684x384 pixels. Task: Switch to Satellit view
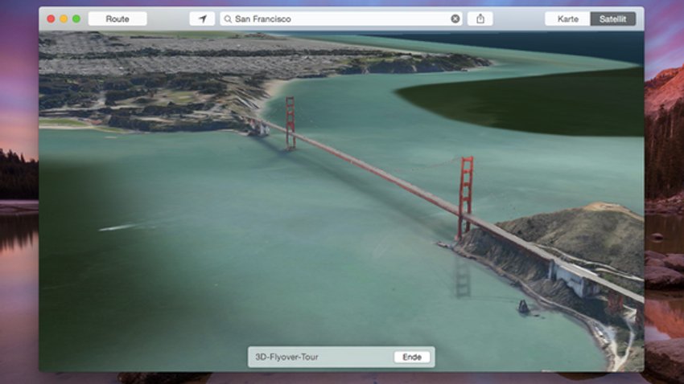613,18
